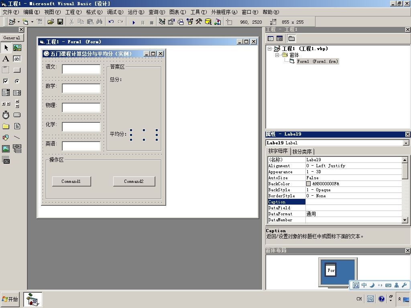Select the horizontal scrollbar tool
The width and height of the screenshot is (411, 308).
click(x=6, y=104)
